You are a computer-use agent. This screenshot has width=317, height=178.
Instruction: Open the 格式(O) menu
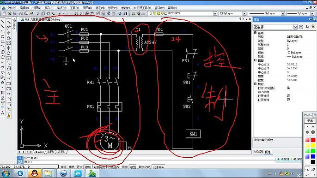(x=61, y=8)
